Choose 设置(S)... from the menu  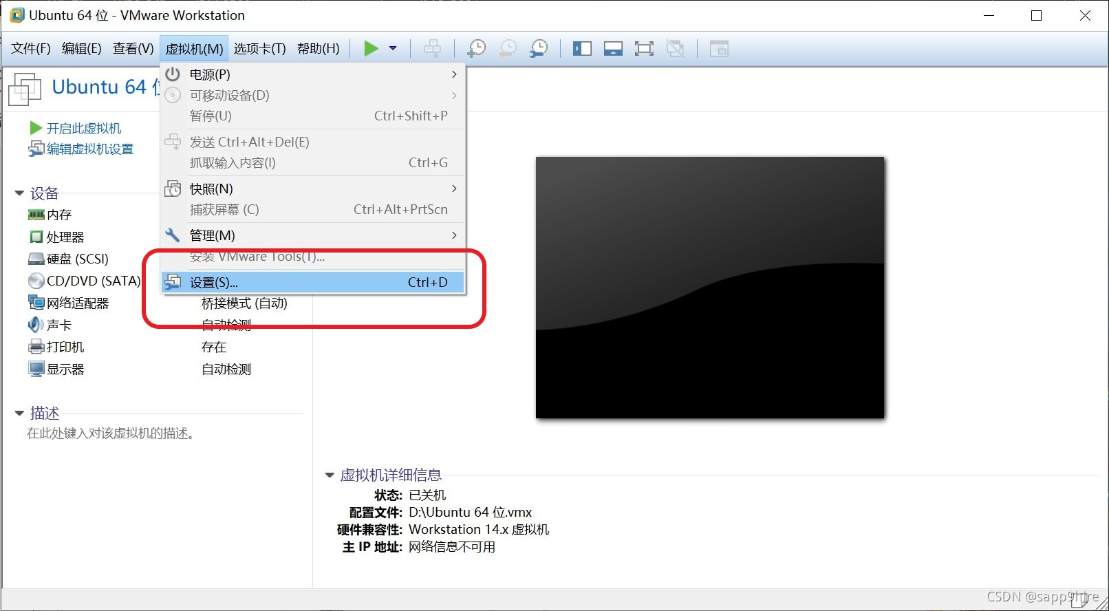pyautogui.click(x=313, y=282)
